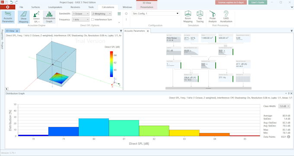Image resolution: width=294 pixels, height=156 pixels.
Task: Click the License expires in 6 days button
Action: coord(231,3)
